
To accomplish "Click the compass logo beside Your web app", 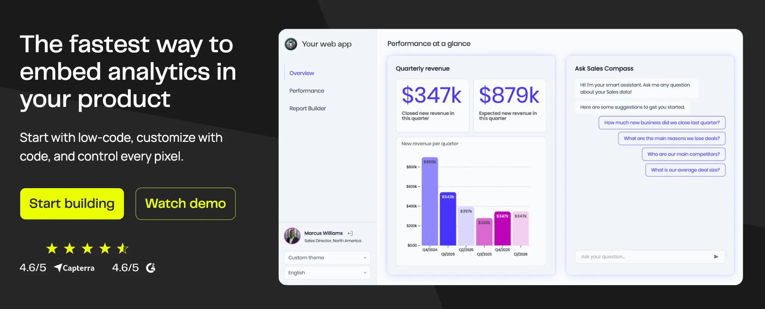I will coord(291,44).
